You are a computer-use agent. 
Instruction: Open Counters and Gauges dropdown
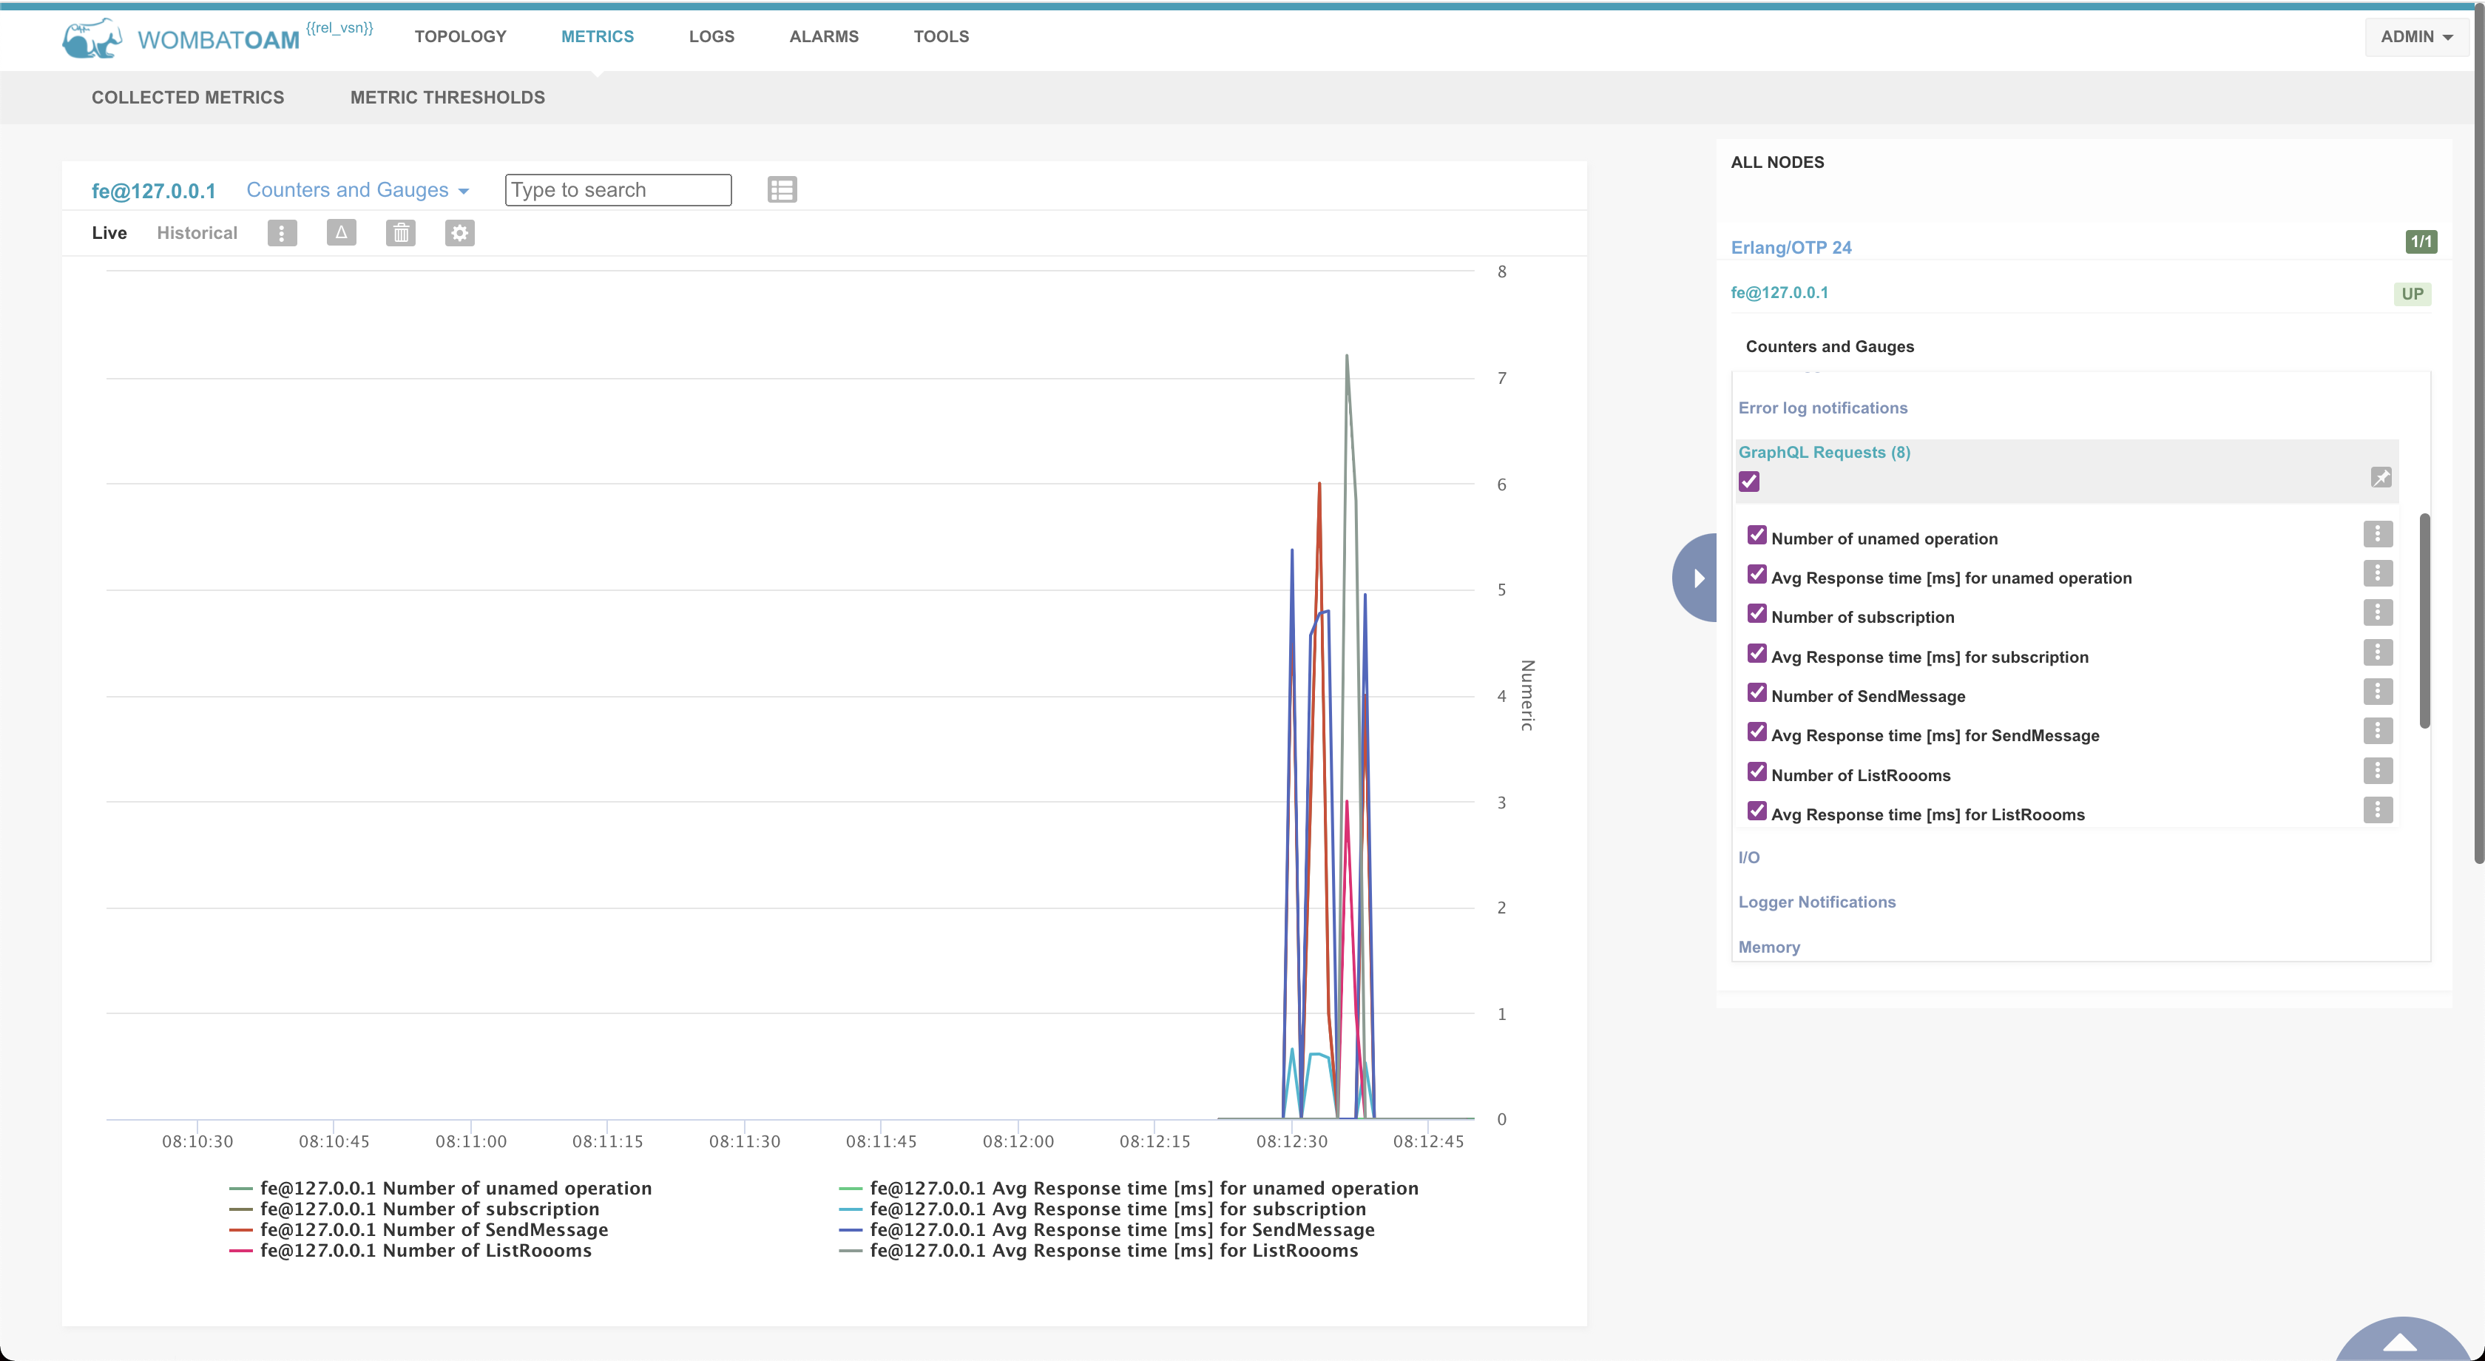[357, 190]
